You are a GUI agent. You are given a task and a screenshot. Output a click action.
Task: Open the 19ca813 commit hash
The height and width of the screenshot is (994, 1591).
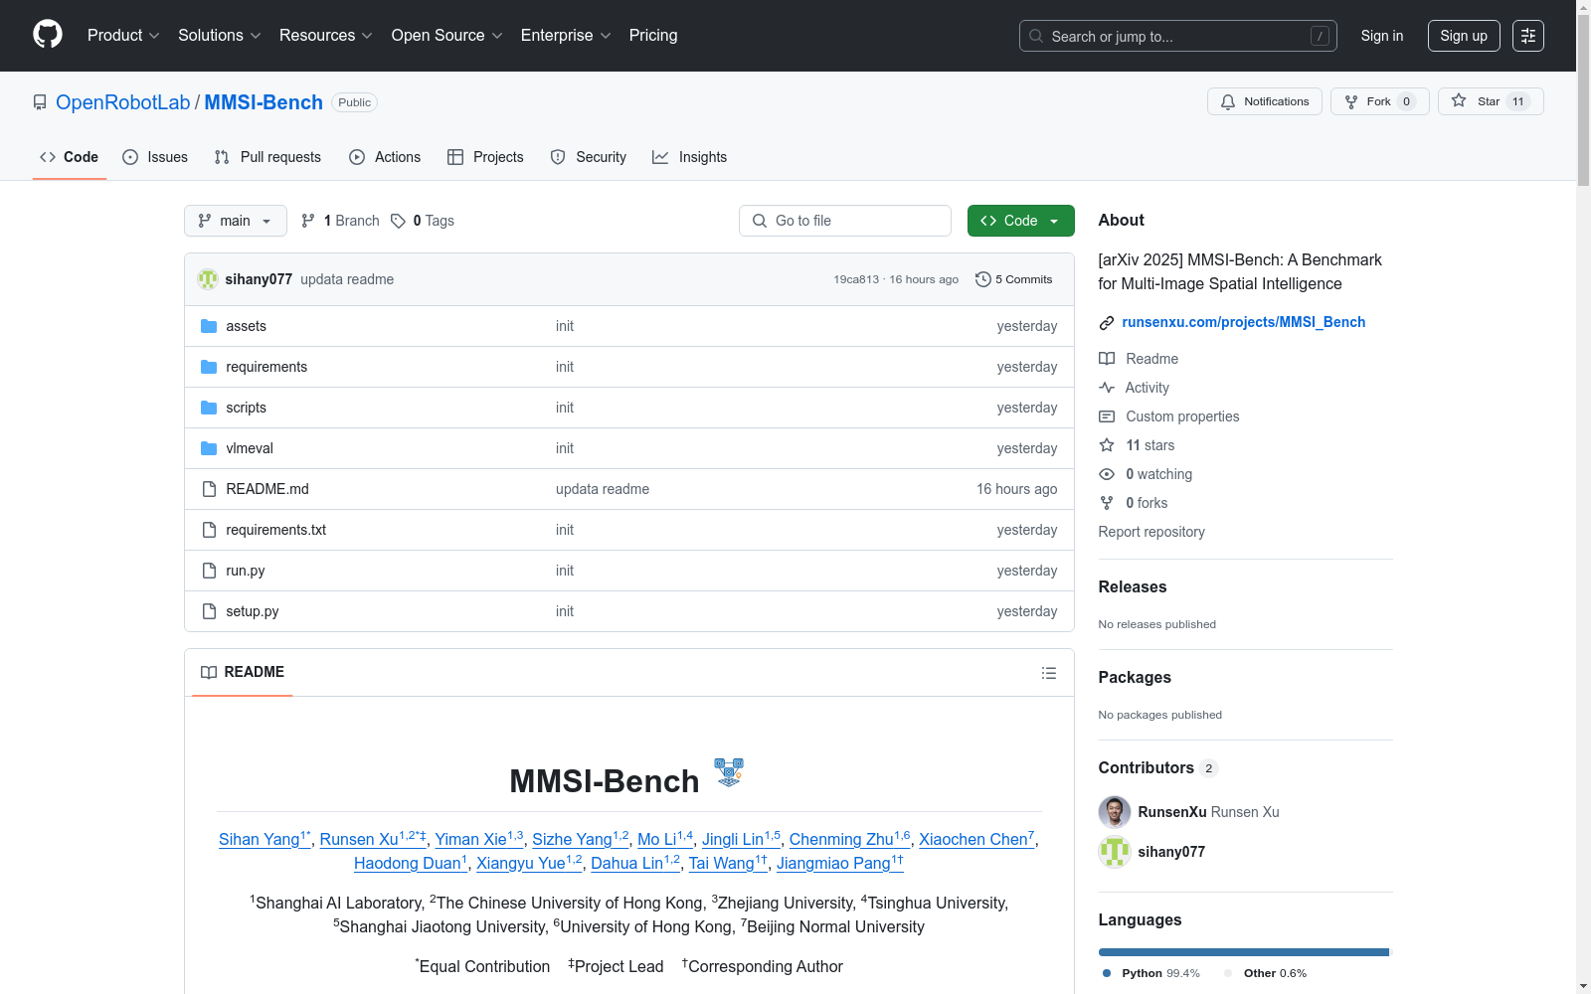click(x=856, y=279)
